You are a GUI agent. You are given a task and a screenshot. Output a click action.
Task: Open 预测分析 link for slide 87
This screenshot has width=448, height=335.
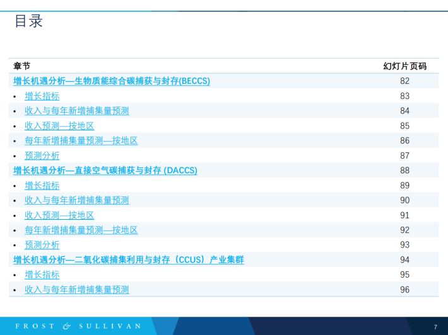(x=42, y=156)
